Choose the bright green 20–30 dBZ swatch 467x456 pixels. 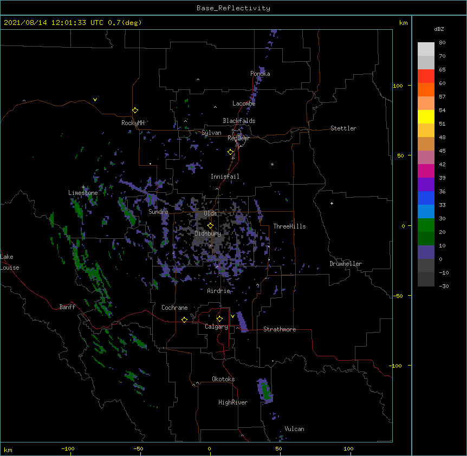pyautogui.click(x=426, y=225)
